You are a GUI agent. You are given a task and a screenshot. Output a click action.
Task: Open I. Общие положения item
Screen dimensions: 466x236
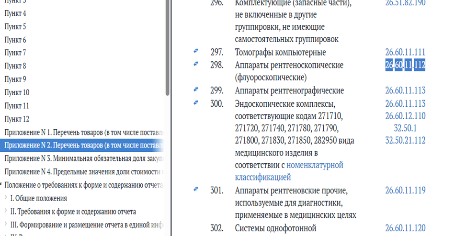click(x=39, y=198)
